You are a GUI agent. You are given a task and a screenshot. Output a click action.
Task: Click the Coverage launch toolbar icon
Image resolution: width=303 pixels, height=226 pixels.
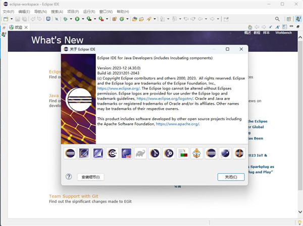[x=89, y=19]
